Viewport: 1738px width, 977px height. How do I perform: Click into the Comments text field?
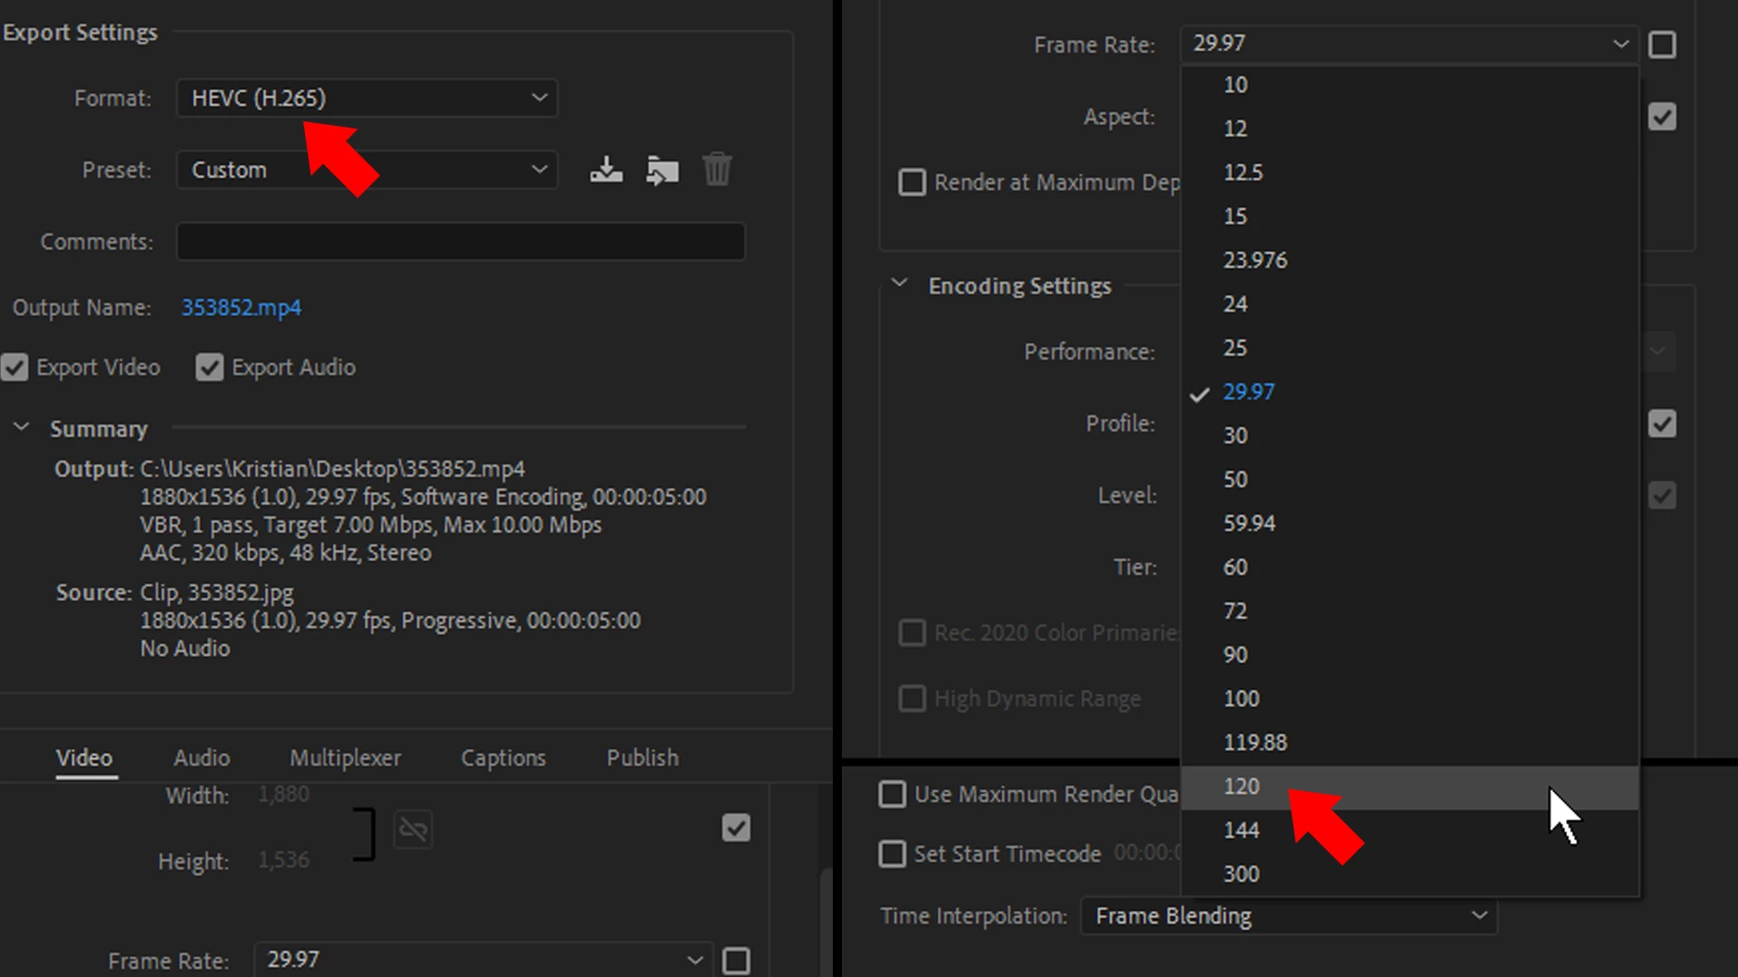point(460,242)
